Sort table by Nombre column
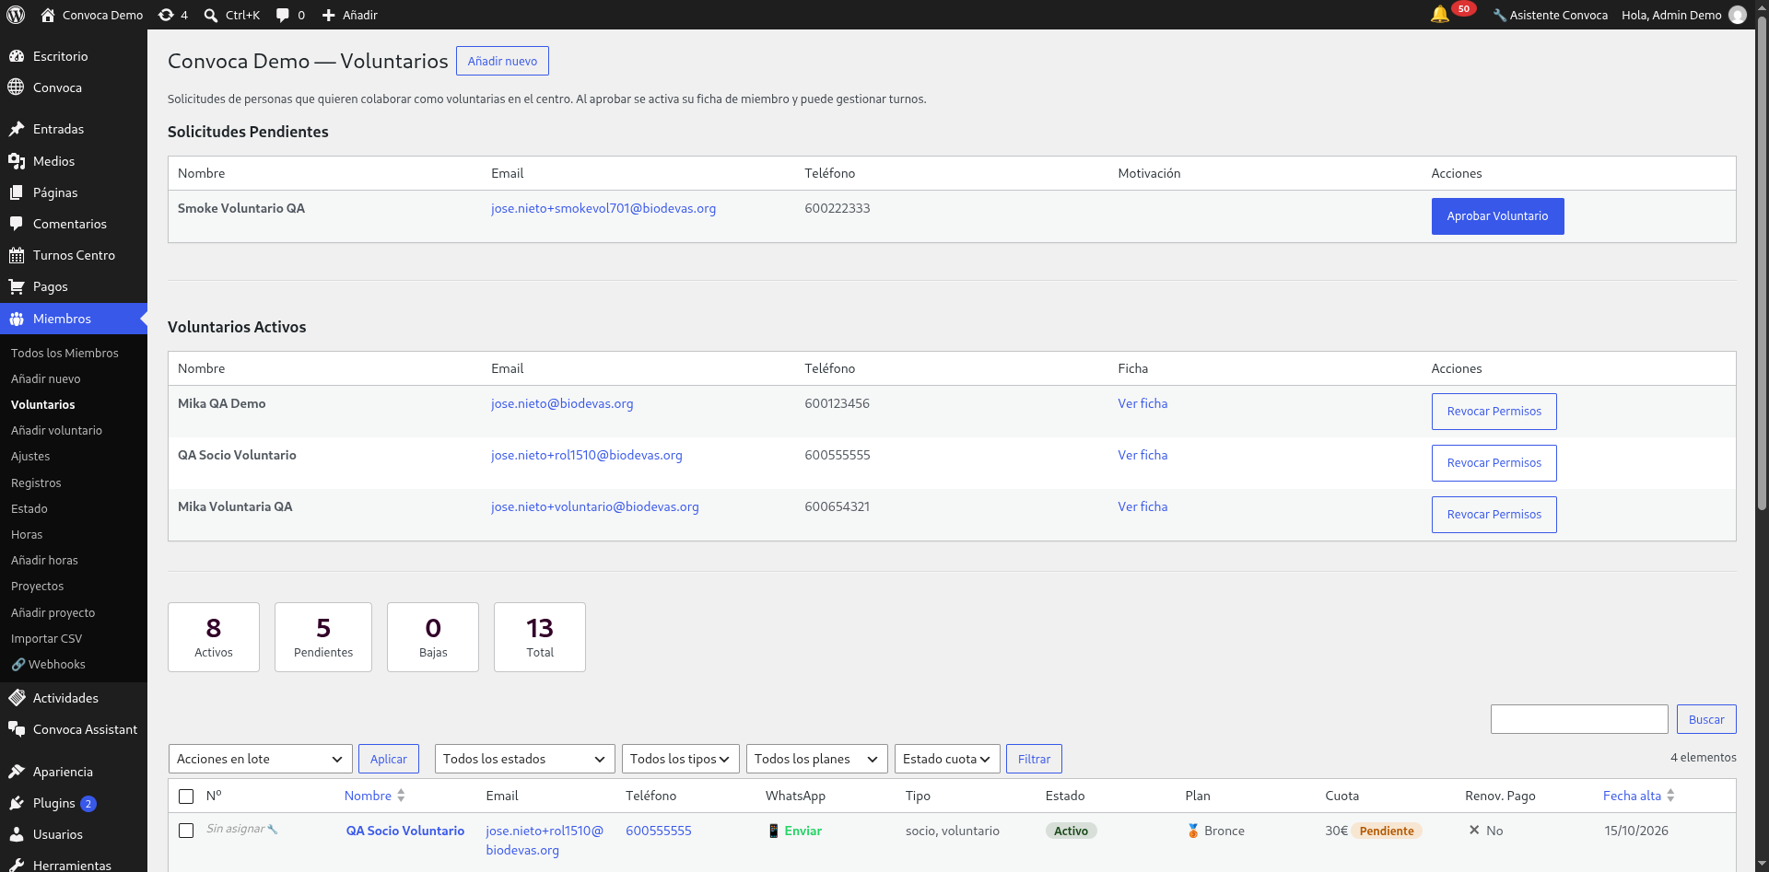Viewport: 1769px width, 872px height. pos(374,796)
